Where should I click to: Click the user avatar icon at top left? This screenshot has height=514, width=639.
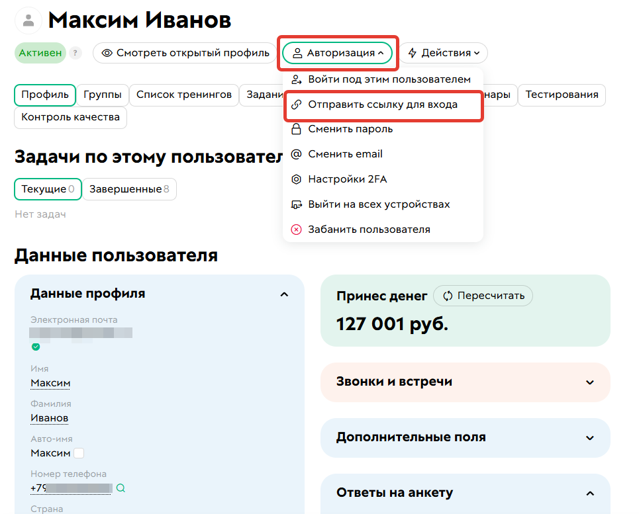pos(28,20)
